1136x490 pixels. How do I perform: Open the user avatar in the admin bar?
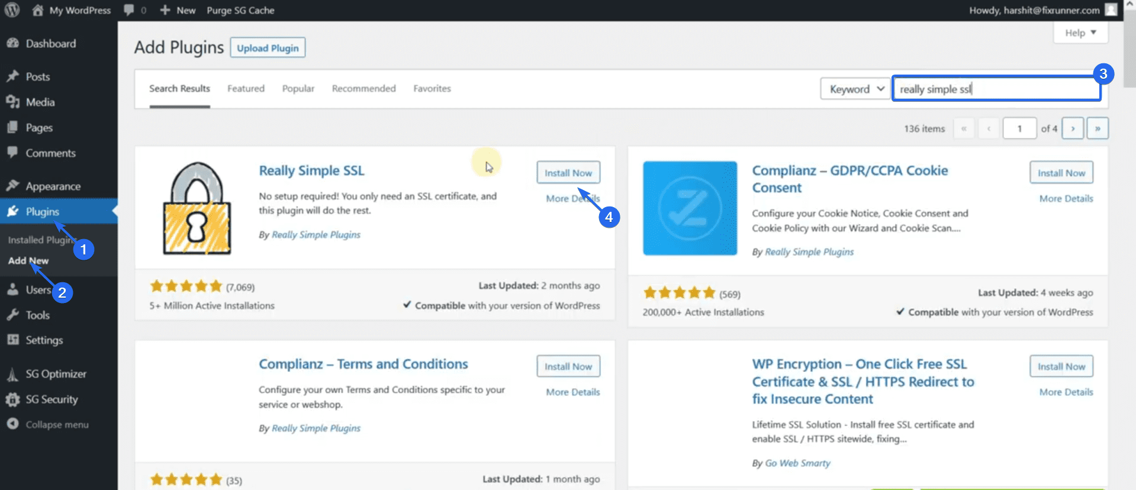pyautogui.click(x=1111, y=10)
